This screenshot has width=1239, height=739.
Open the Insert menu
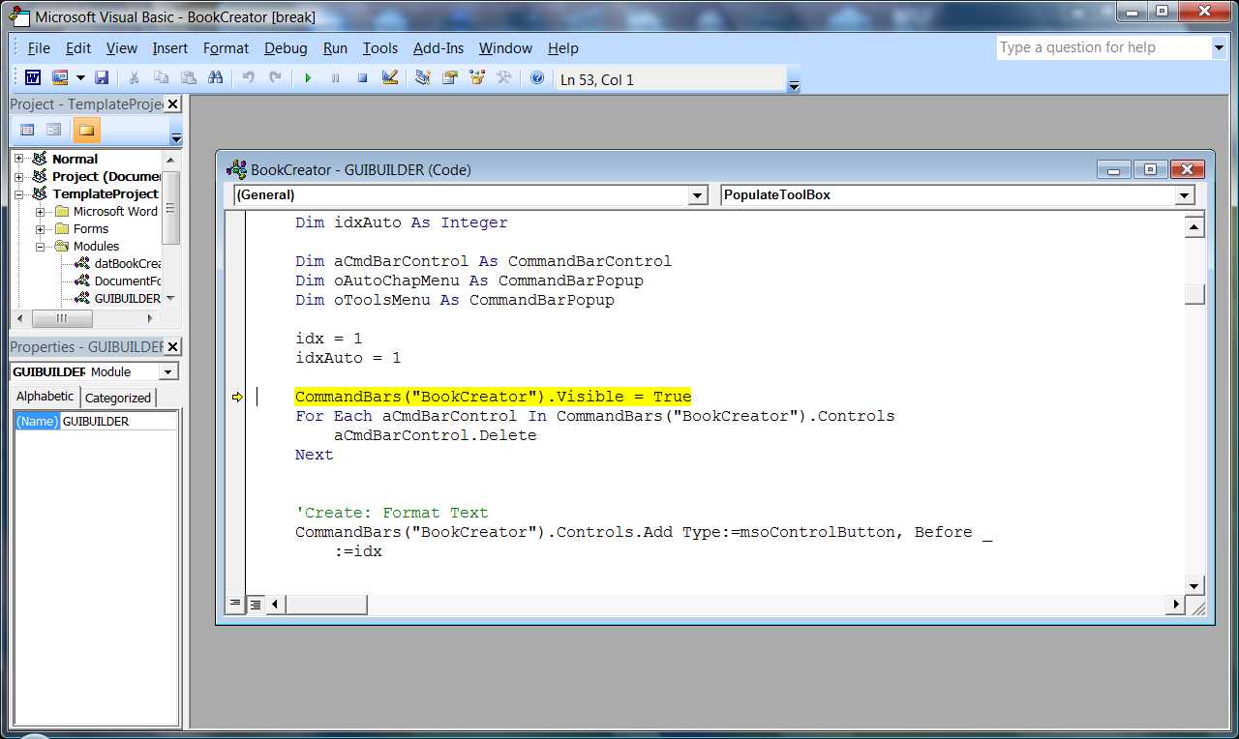(170, 47)
